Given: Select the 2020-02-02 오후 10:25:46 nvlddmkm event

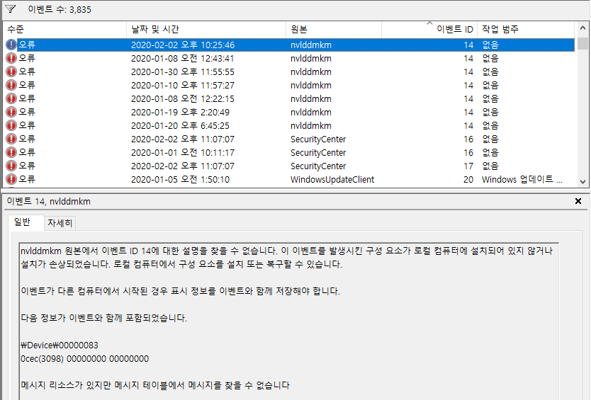Looking at the screenshot, I should coord(289,45).
